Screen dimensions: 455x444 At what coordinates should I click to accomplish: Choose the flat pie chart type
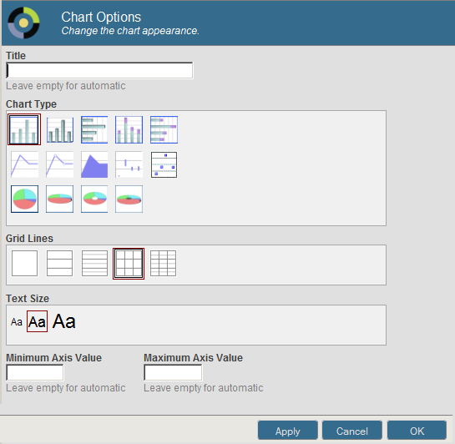tap(25, 199)
